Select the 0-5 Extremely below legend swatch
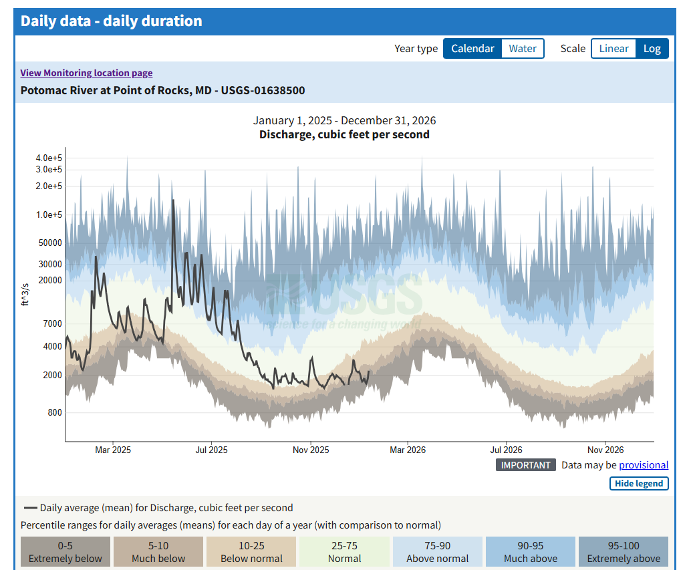 [x=65, y=551]
